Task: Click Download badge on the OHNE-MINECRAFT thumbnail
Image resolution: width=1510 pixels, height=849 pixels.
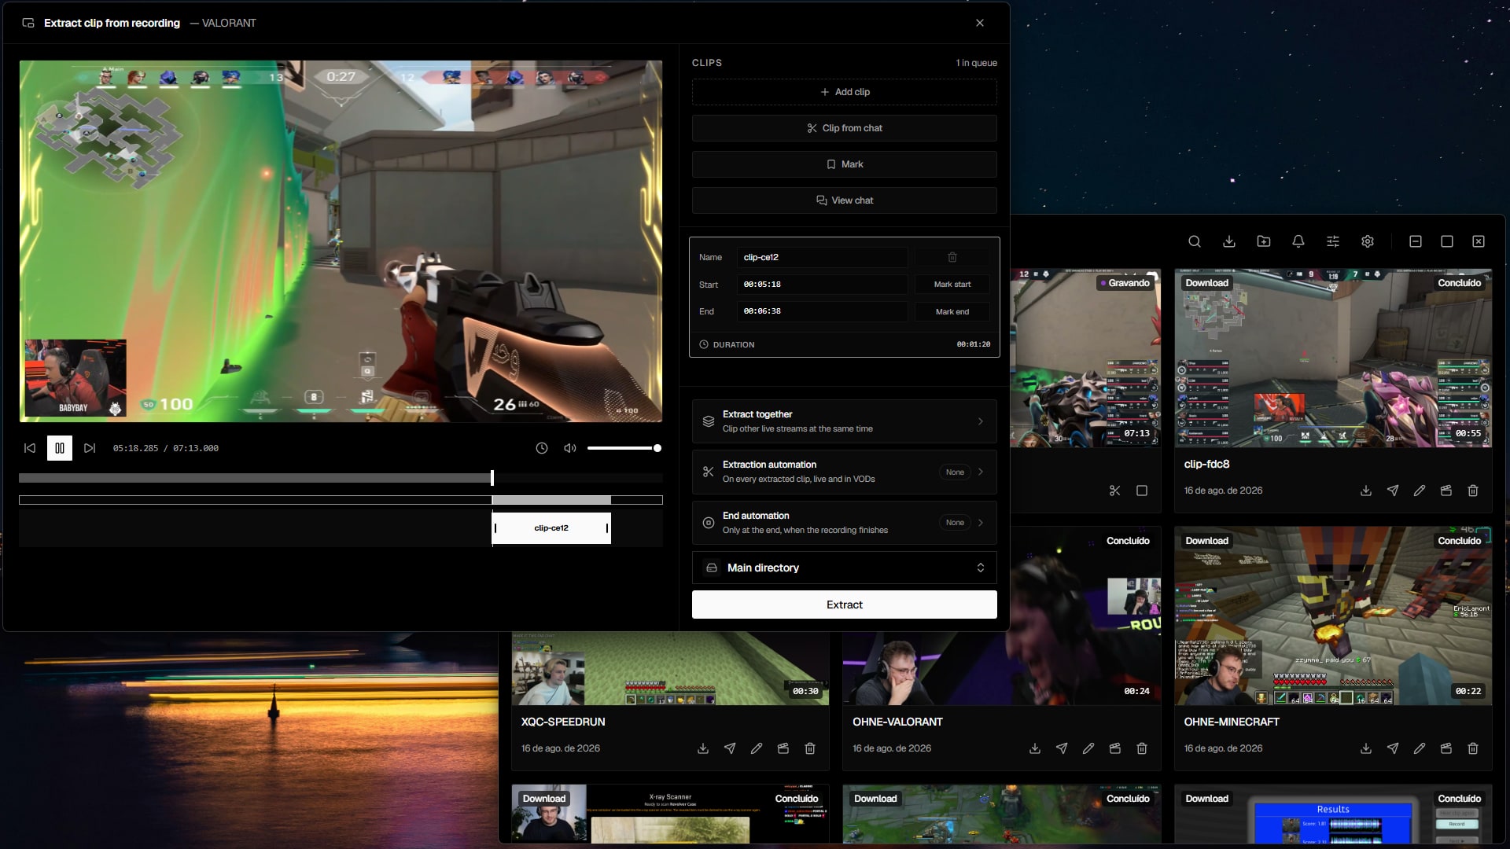Action: [1206, 541]
